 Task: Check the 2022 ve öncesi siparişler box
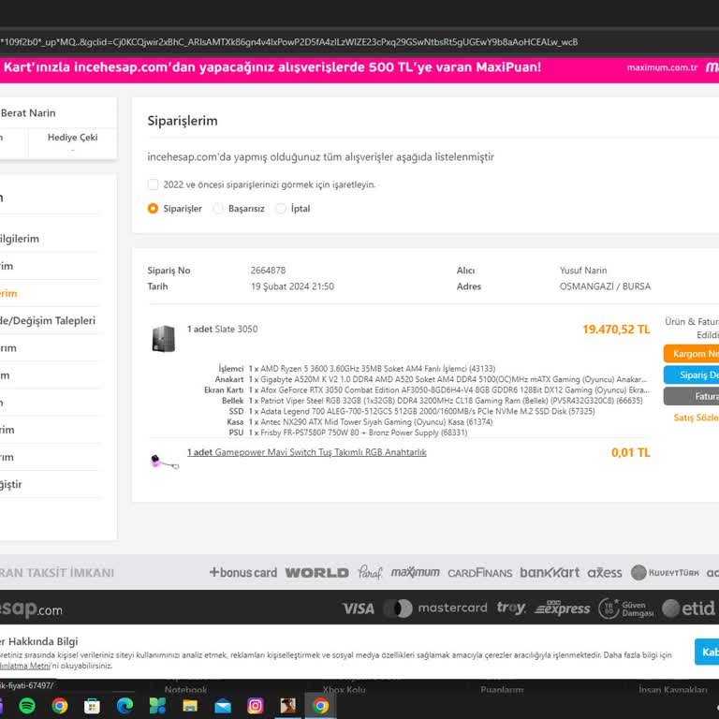coord(154,184)
